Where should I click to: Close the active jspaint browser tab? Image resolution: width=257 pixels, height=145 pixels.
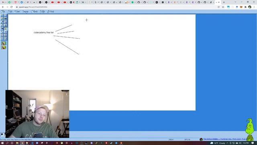219,2
